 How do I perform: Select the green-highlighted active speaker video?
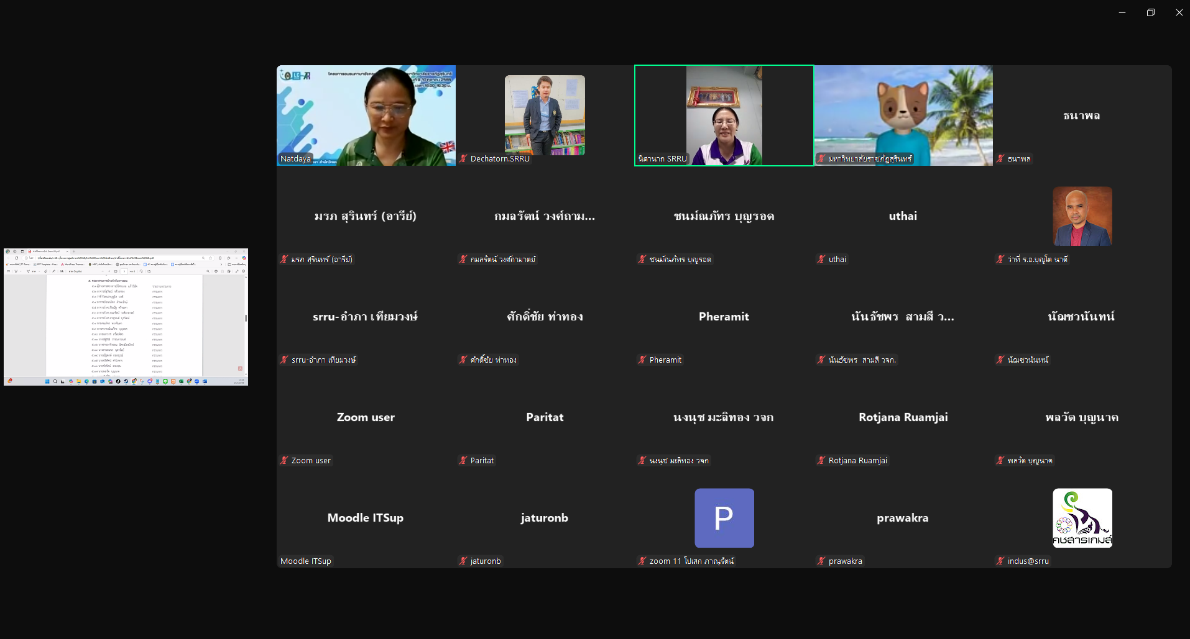coord(724,116)
